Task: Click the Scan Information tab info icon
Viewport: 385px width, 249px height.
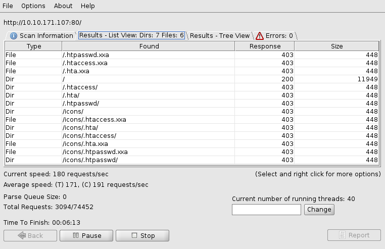Action: pos(13,36)
